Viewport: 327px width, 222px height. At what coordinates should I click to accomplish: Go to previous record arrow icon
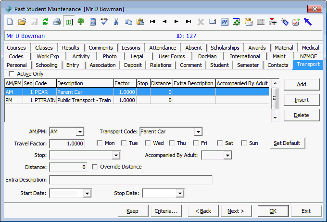(164, 21)
